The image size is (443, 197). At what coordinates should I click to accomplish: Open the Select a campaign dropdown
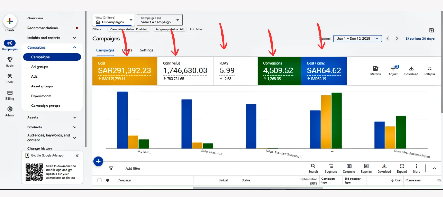(x=159, y=20)
